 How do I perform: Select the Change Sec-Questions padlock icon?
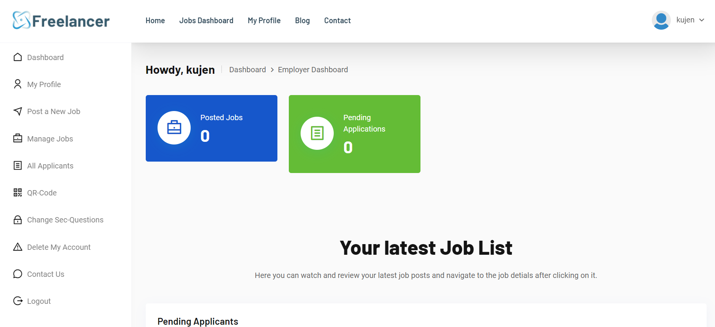18,220
